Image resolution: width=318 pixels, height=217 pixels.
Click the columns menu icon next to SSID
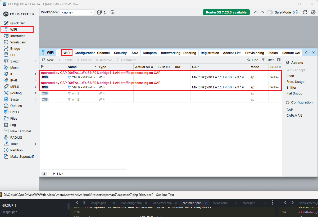pyautogui.click(x=280, y=67)
